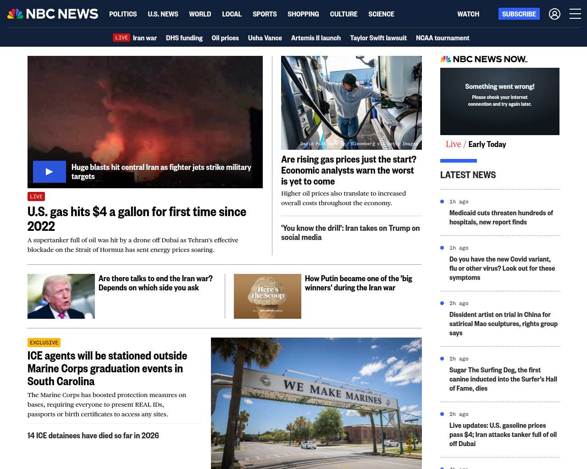Viewport: 587px width, 469px height.
Task: Navigate to the Sports section
Action: click(x=265, y=14)
